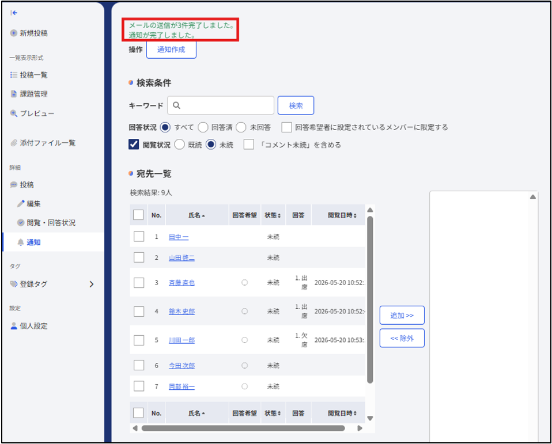This screenshot has width=552, height=444.
Task: Check select-all box in bottom table header
Action: (138, 413)
